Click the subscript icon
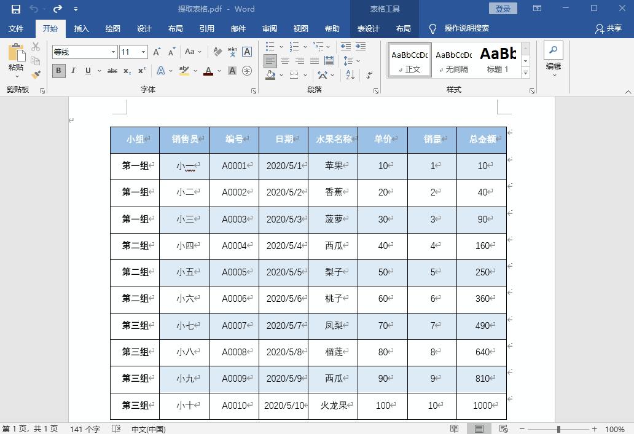 (126, 71)
